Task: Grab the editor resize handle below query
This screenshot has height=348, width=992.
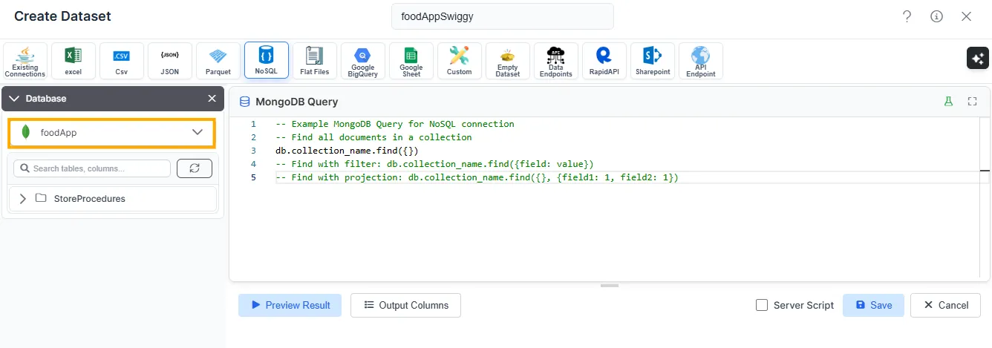Action: tap(610, 286)
